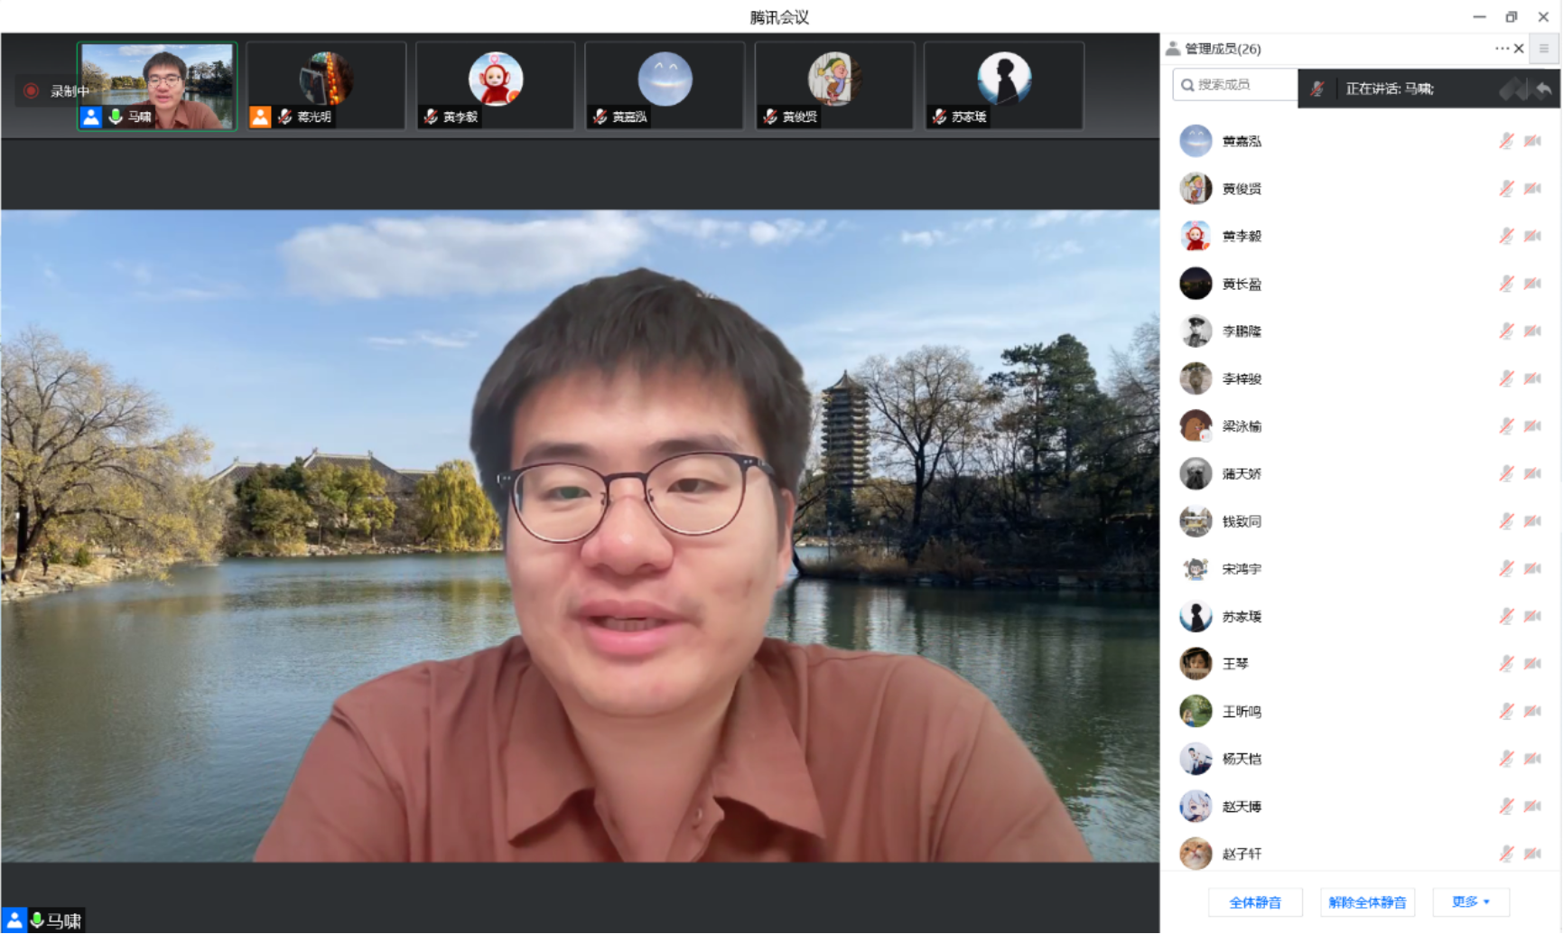This screenshot has height=934, width=1563.
Task: Click the recording indicator red dot
Action: 31,90
